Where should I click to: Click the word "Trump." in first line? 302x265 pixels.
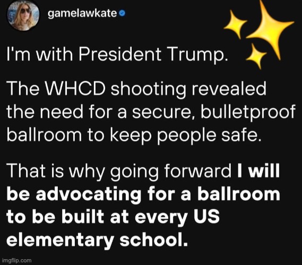pyautogui.click(x=198, y=55)
